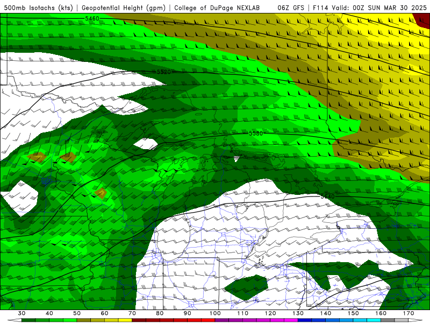Click the dark purple 100-105 kt legend swatch
This screenshot has width=430, height=323.
(x=222, y=320)
